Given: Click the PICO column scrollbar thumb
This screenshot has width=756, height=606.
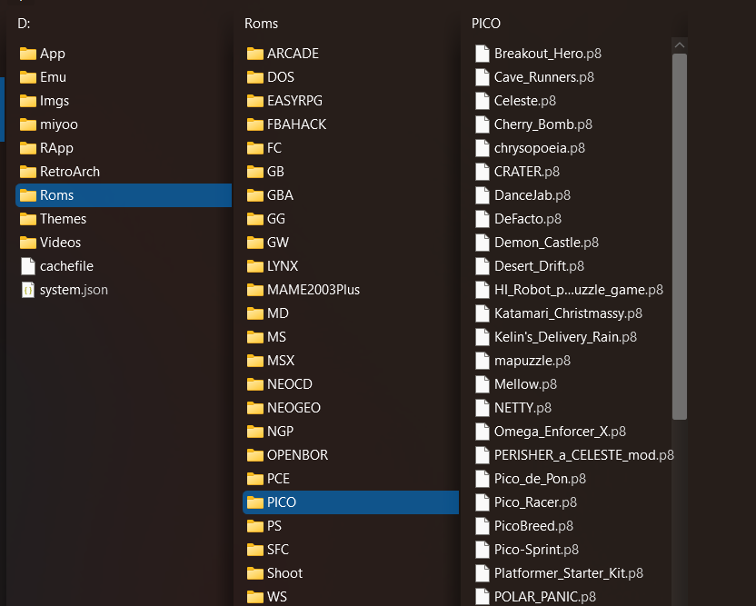Looking at the screenshot, I should [680, 237].
